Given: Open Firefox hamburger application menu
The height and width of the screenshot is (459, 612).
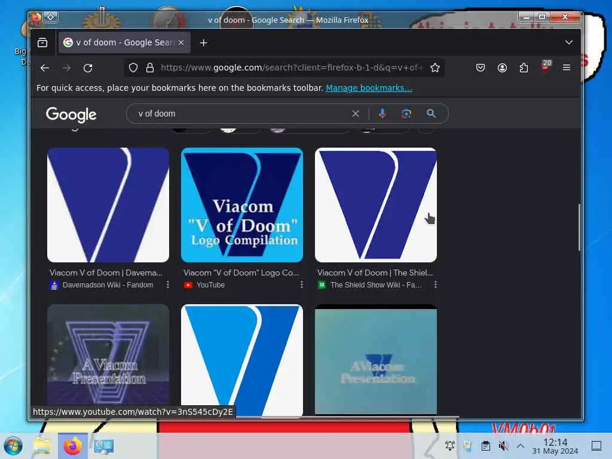Looking at the screenshot, I should click(x=567, y=68).
